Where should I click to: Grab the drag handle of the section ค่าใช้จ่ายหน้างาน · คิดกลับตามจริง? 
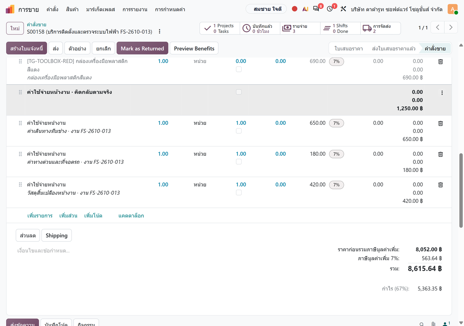coord(20,92)
